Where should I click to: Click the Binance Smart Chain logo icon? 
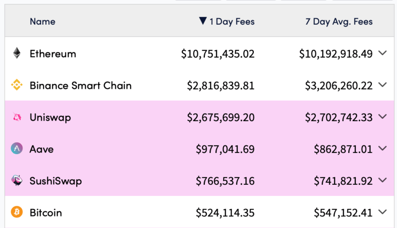click(x=17, y=85)
